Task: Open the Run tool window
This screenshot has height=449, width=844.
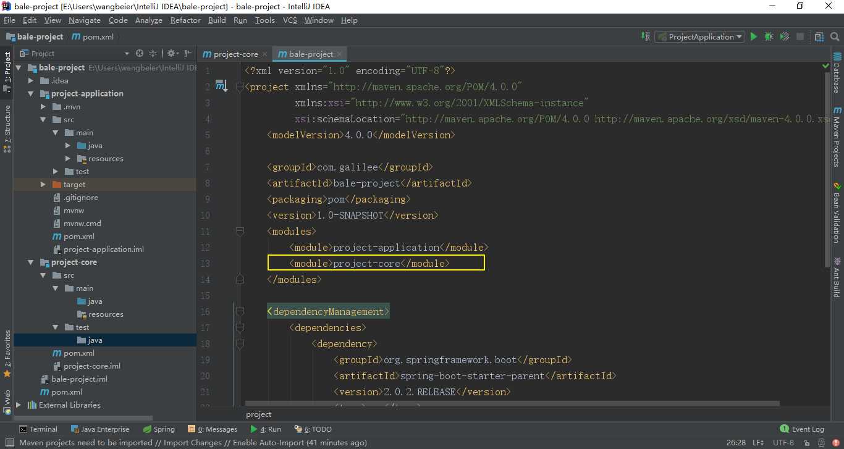Action: pyautogui.click(x=266, y=429)
